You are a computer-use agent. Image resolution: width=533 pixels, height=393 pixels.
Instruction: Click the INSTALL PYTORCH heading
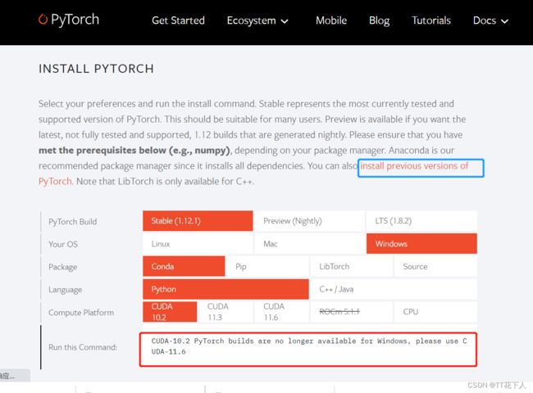point(96,69)
